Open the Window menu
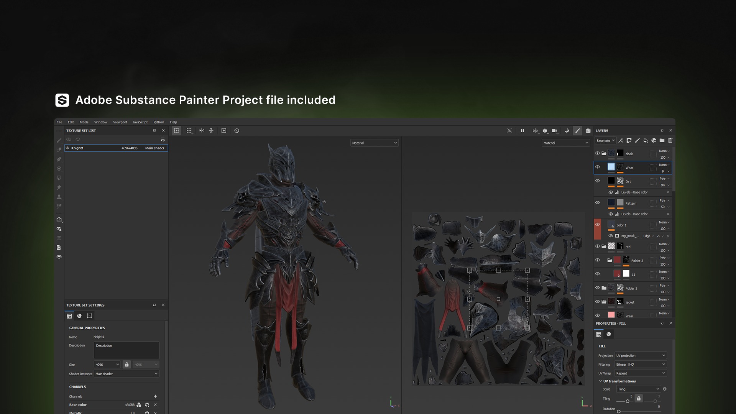736x414 pixels. pyautogui.click(x=101, y=122)
